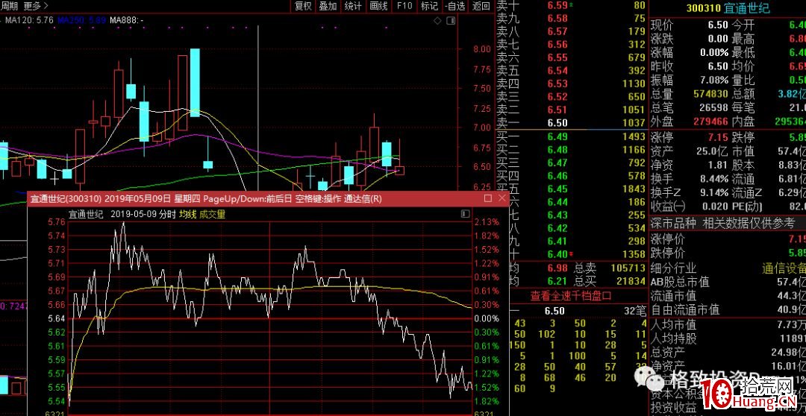Open the 周期 period menu

[9, 6]
